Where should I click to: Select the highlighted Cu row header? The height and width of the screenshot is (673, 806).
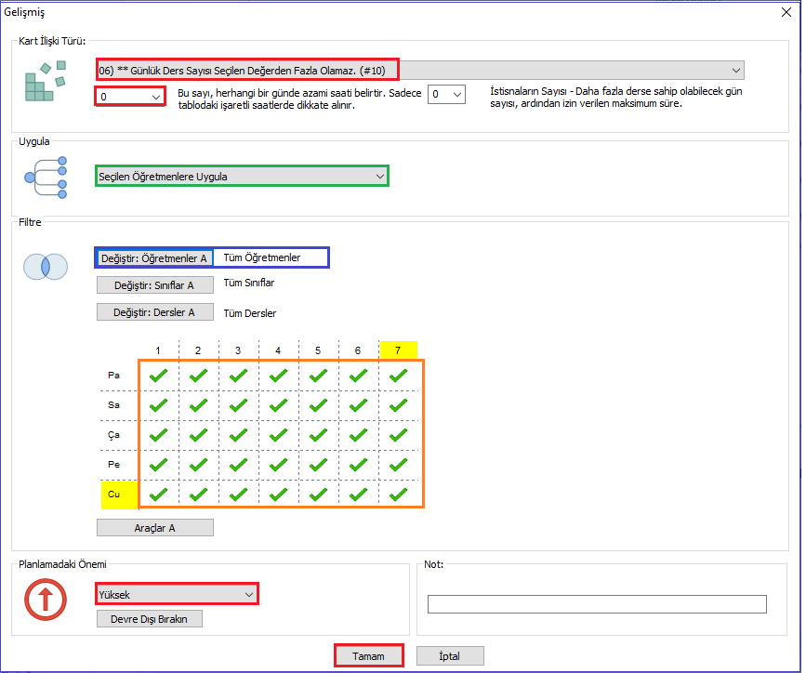click(119, 495)
